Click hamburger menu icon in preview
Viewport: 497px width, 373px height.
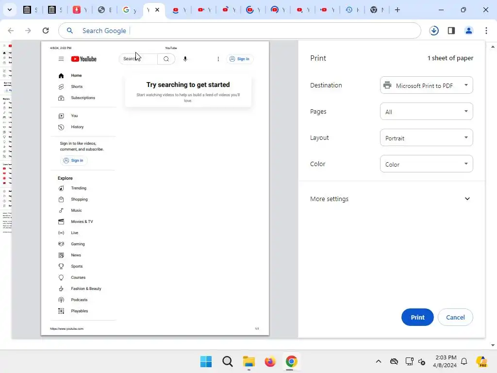61,59
